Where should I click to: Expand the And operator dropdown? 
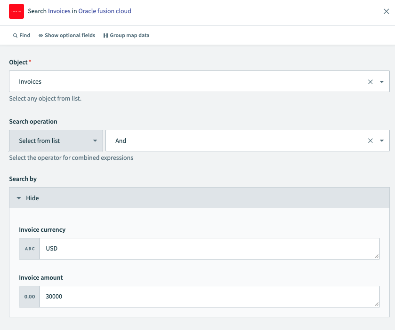pyautogui.click(x=382, y=140)
